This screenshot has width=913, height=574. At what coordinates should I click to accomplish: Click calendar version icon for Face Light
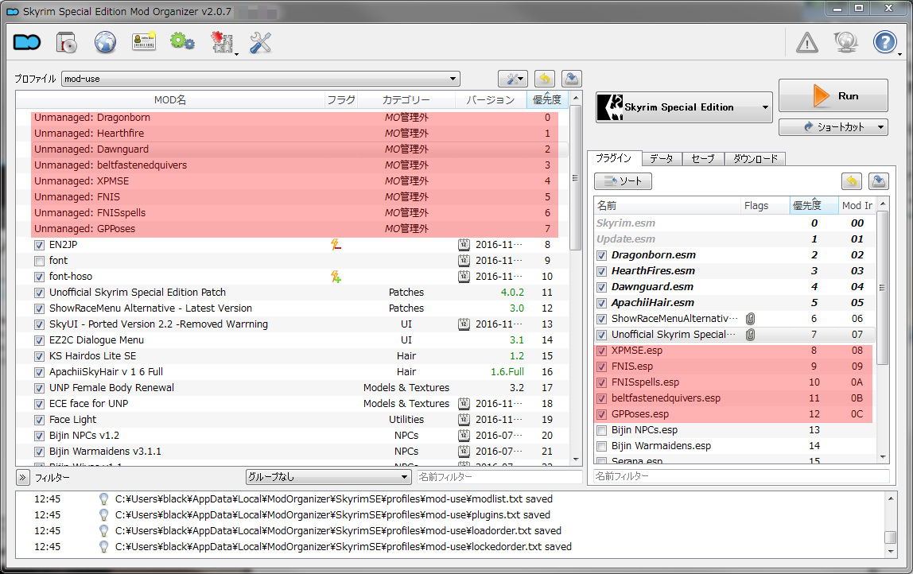tap(464, 420)
